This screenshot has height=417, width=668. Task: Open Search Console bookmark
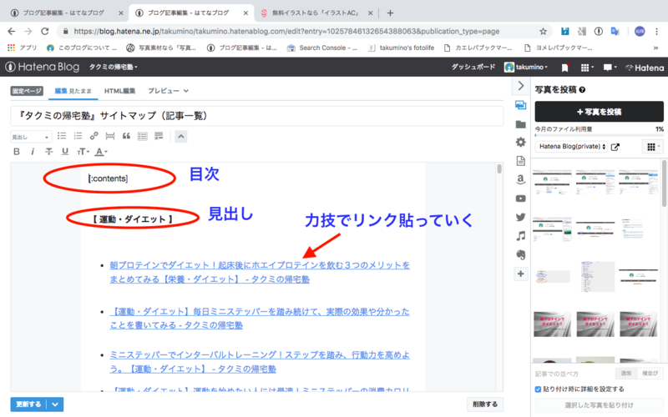coord(322,48)
